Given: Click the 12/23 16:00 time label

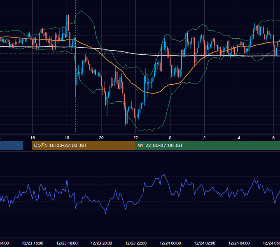Looking at the screenshot, I should [x=33, y=243].
